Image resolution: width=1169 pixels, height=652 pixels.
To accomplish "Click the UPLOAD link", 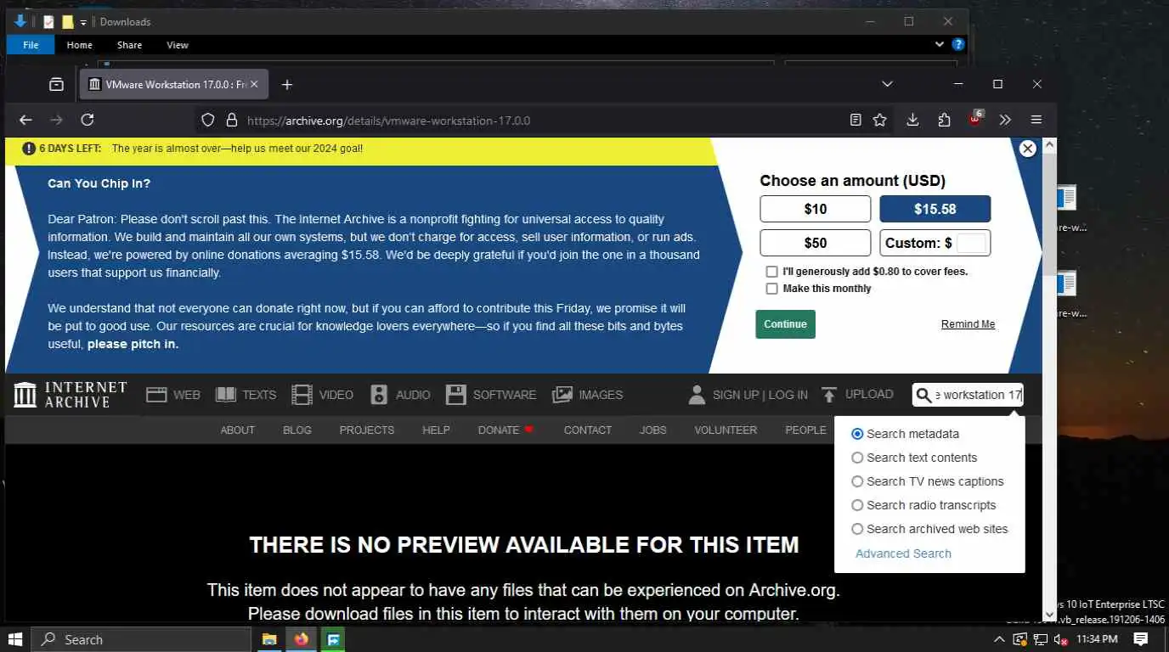I will tap(856, 395).
